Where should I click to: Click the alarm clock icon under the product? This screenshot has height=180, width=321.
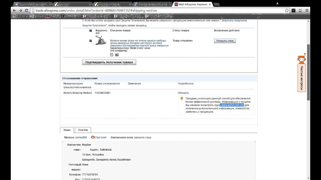112,55
